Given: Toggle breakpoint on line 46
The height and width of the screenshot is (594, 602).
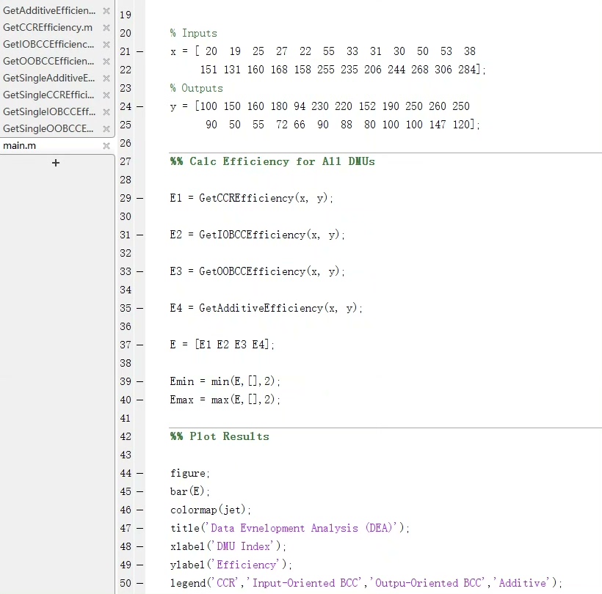Looking at the screenshot, I should click(x=139, y=510).
